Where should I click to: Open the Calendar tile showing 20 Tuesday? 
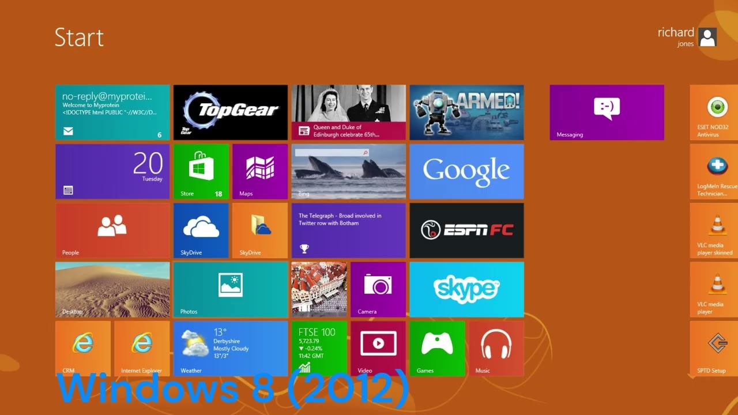click(112, 172)
